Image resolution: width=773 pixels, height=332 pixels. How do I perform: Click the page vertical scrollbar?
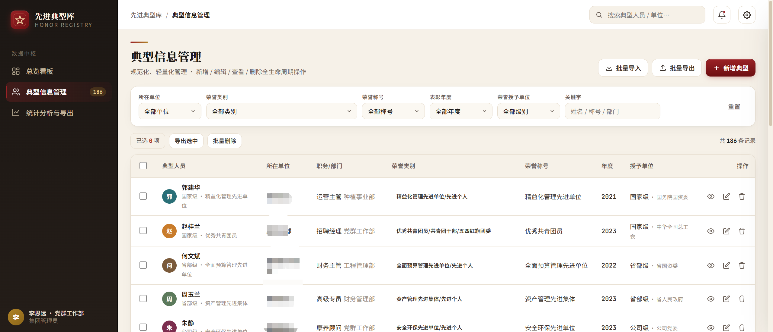point(771,63)
